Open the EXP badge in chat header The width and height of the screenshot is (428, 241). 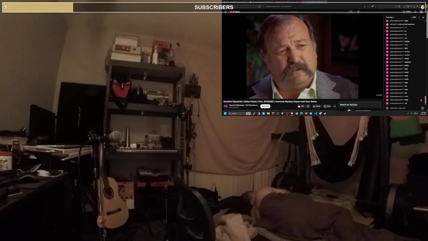coord(414,17)
